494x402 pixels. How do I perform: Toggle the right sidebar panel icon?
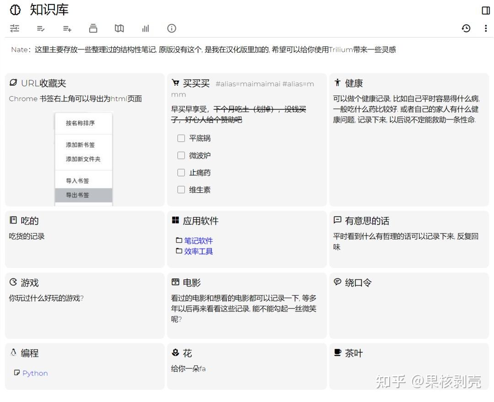(x=486, y=10)
